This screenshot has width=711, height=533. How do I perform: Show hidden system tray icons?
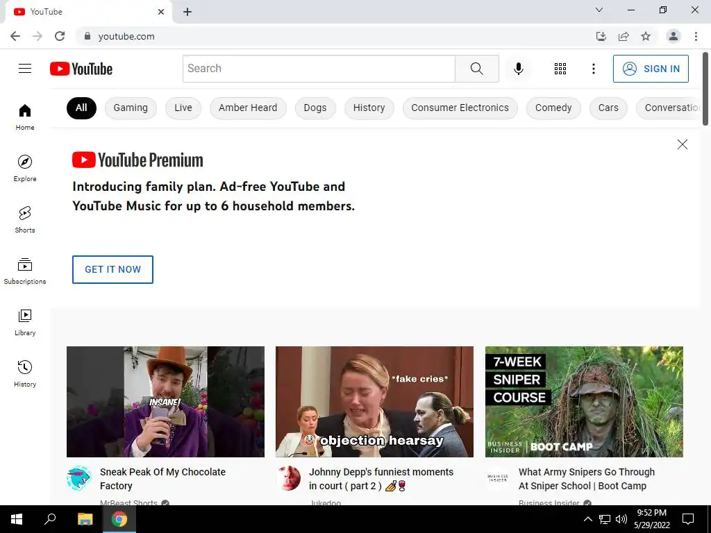(x=587, y=519)
